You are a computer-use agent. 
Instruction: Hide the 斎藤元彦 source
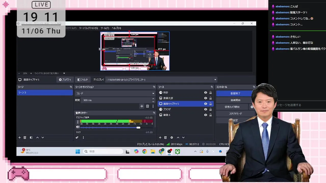coord(206,98)
